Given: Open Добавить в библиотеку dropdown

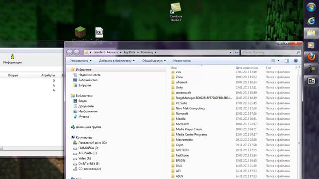Looking at the screenshot, I should click(x=117, y=61).
